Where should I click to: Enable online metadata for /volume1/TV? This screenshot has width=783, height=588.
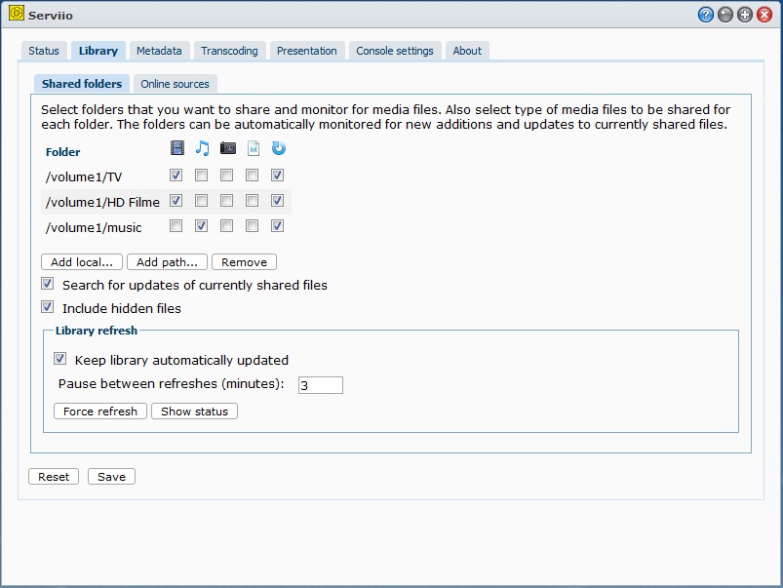[x=253, y=175]
